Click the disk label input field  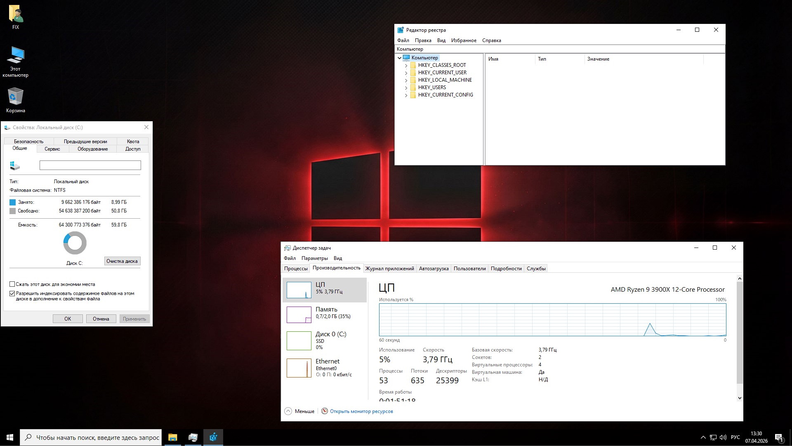[x=90, y=165]
